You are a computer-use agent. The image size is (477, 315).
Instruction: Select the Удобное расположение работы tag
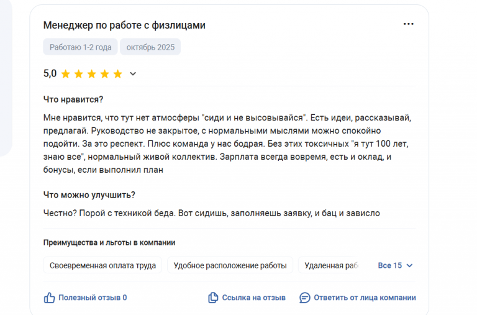pyautogui.click(x=230, y=265)
